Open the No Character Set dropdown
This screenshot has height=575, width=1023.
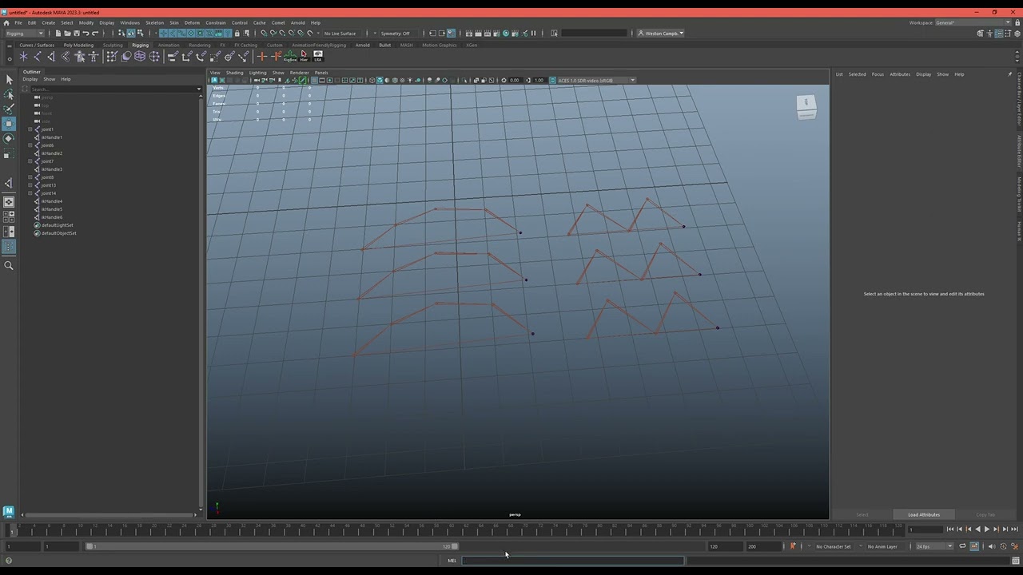point(834,546)
